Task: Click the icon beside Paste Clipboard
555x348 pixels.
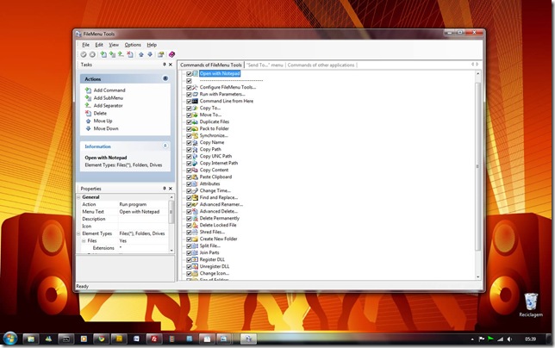Action: click(x=195, y=177)
